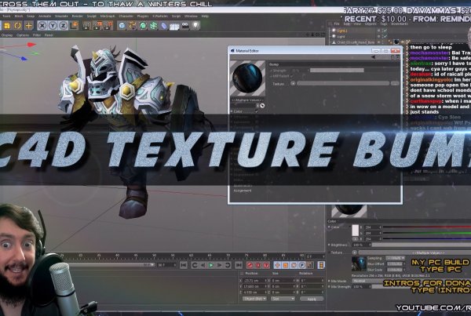Screen dimensions: 471x316
Task: Adjust the red R color slider
Action: [426, 227]
